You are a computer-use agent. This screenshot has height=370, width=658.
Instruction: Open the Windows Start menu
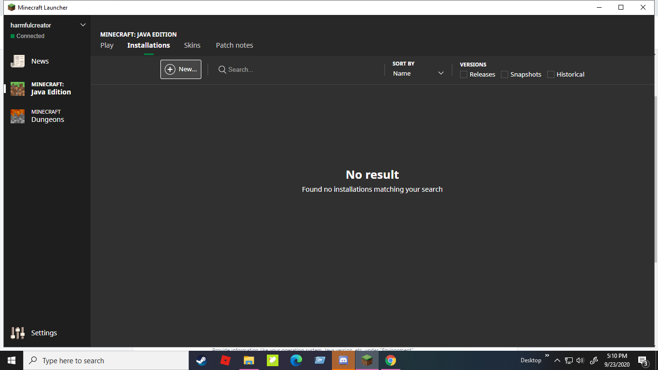(x=12, y=360)
